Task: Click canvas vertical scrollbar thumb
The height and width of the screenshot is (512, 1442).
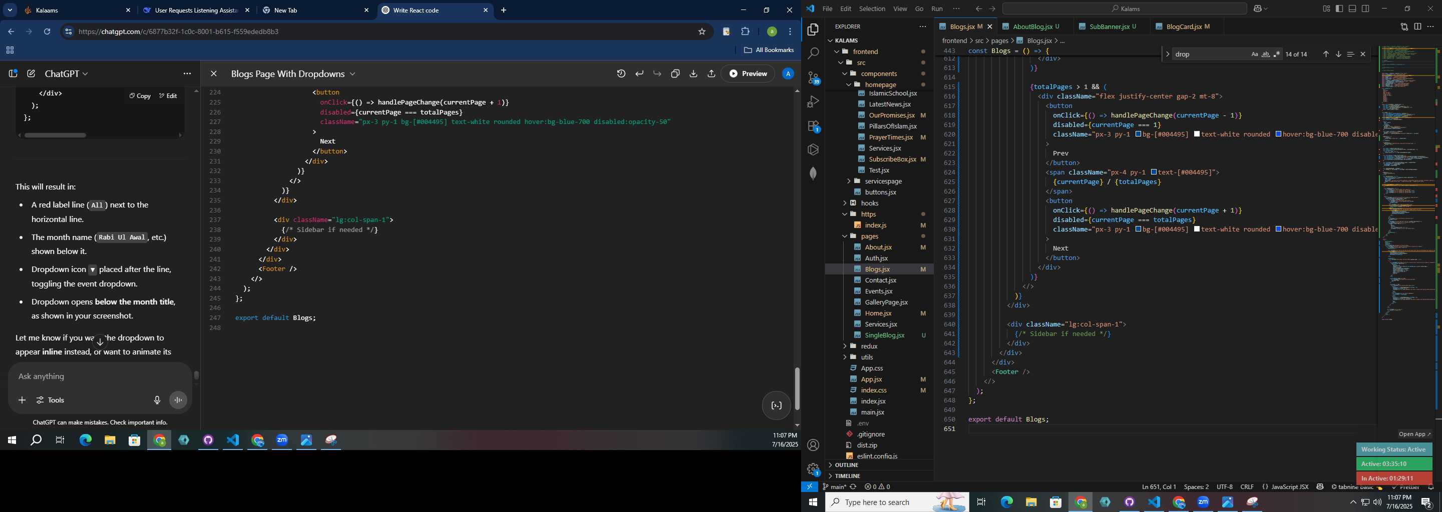Action: coord(797,389)
